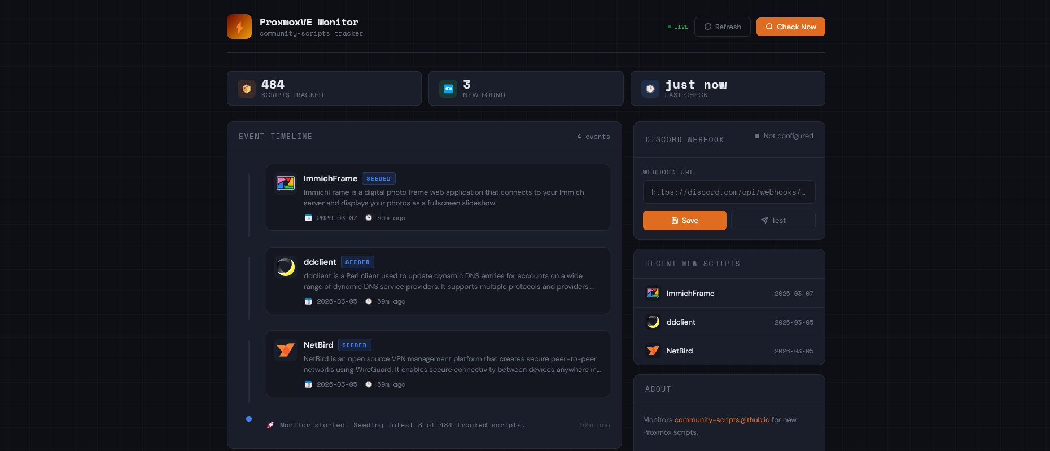Open NetBird in Recent New Scripts
1050x451 pixels.
click(x=729, y=351)
